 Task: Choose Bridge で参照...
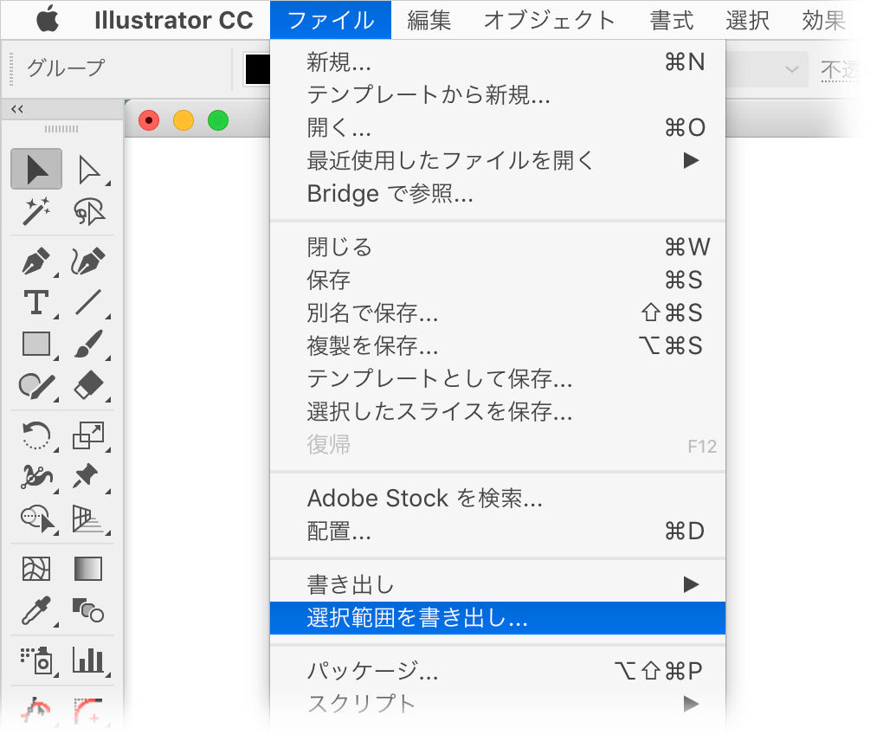(x=497, y=194)
